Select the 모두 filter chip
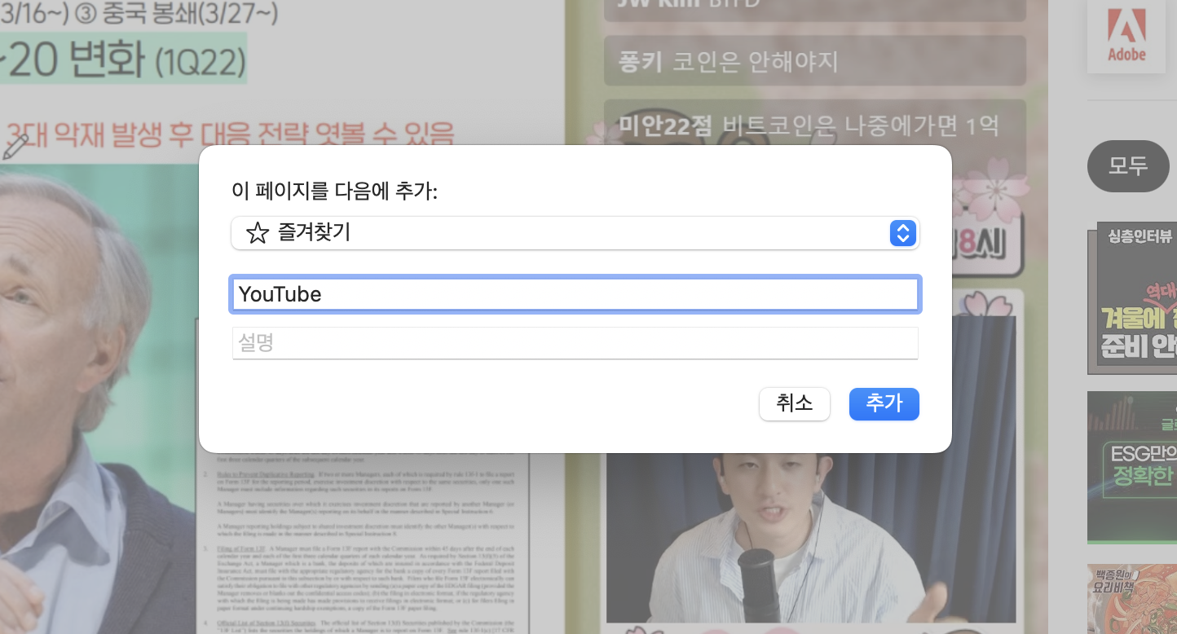 coord(1128,166)
